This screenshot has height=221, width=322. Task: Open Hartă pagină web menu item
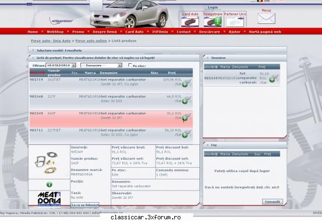[x=265, y=32]
